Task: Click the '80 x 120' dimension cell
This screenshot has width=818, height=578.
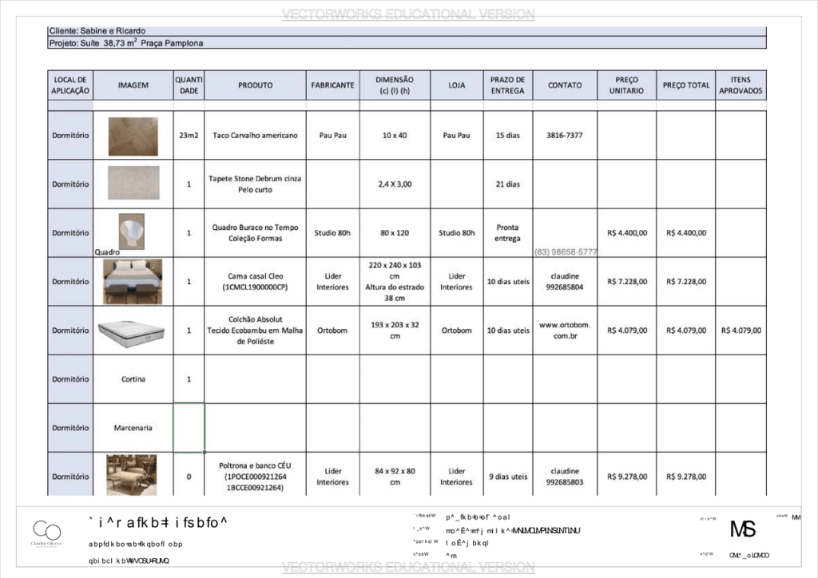Action: point(395,233)
